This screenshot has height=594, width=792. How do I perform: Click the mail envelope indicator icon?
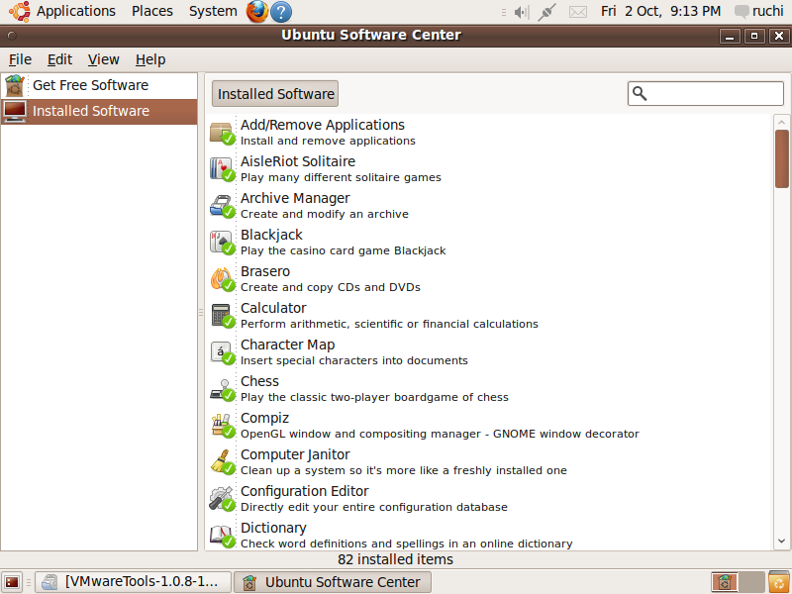578,12
